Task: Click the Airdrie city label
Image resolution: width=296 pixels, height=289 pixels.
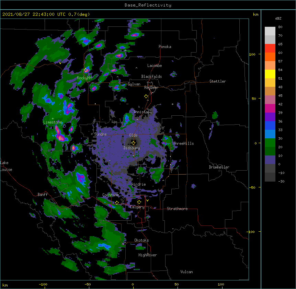Action: [138, 184]
